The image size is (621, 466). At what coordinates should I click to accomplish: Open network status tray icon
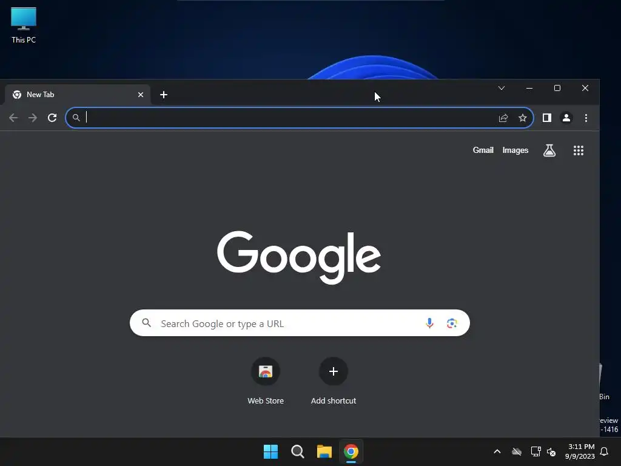coord(535,451)
